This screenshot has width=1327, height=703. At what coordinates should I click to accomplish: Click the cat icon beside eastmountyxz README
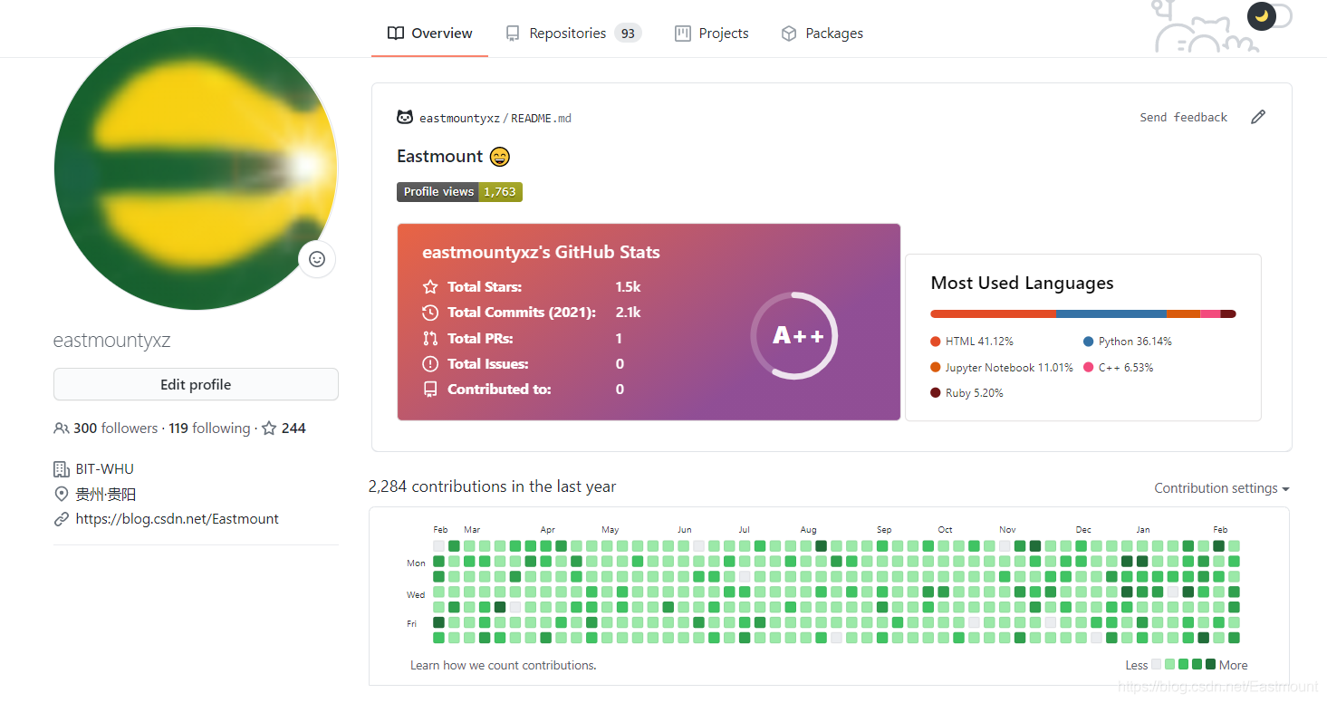405,118
